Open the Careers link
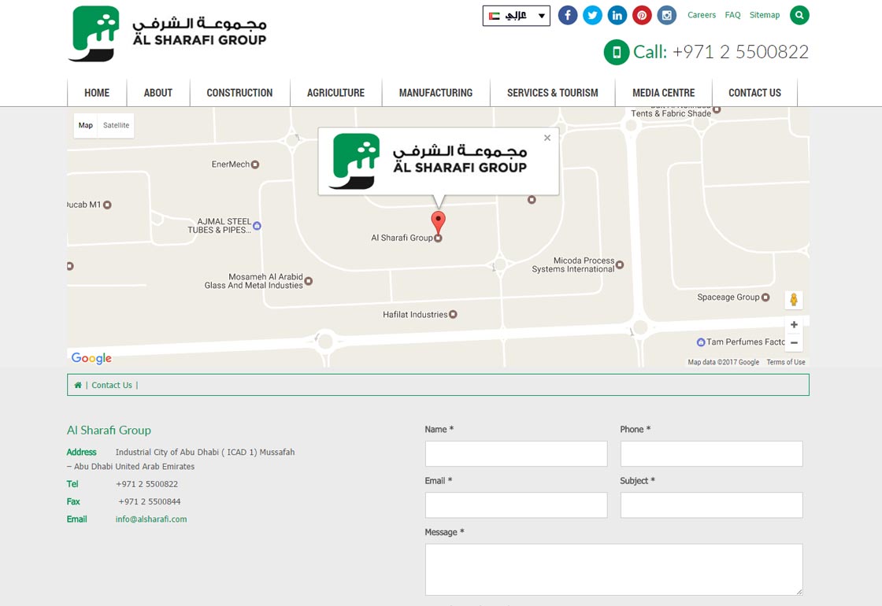The height and width of the screenshot is (606, 882). [x=702, y=15]
